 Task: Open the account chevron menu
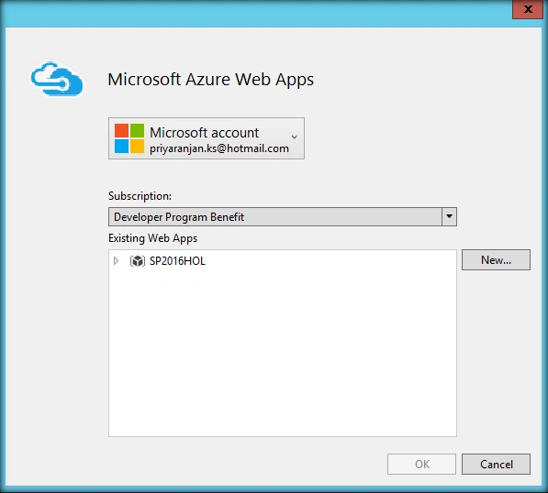click(295, 137)
